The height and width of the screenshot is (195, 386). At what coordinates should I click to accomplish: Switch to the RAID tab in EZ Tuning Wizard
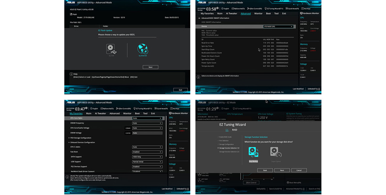(235, 130)
